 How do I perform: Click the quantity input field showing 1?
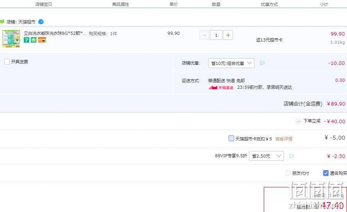coord(216,35)
